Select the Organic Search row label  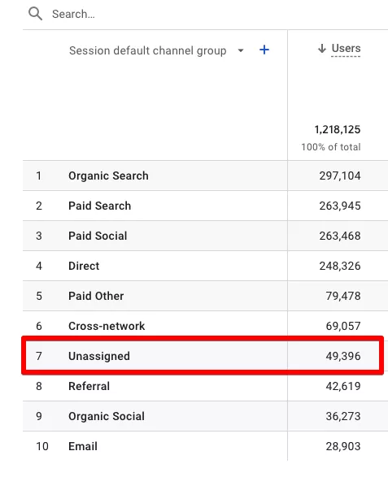(108, 176)
